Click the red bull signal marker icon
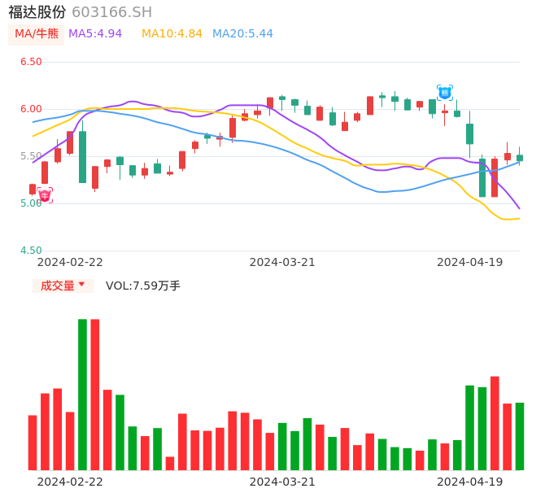 point(45,195)
